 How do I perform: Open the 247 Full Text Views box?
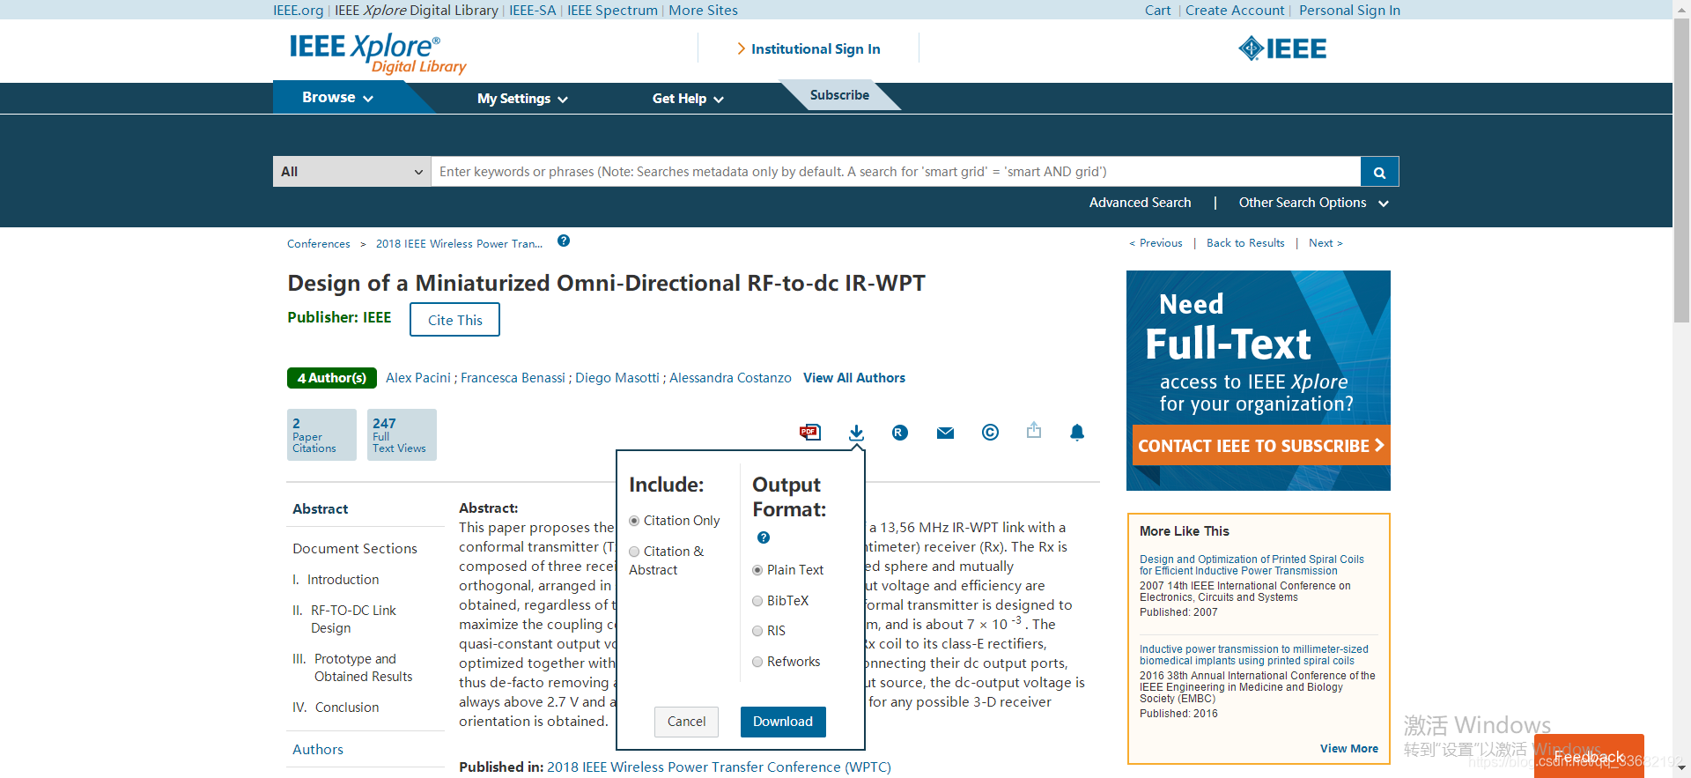pyautogui.click(x=402, y=434)
